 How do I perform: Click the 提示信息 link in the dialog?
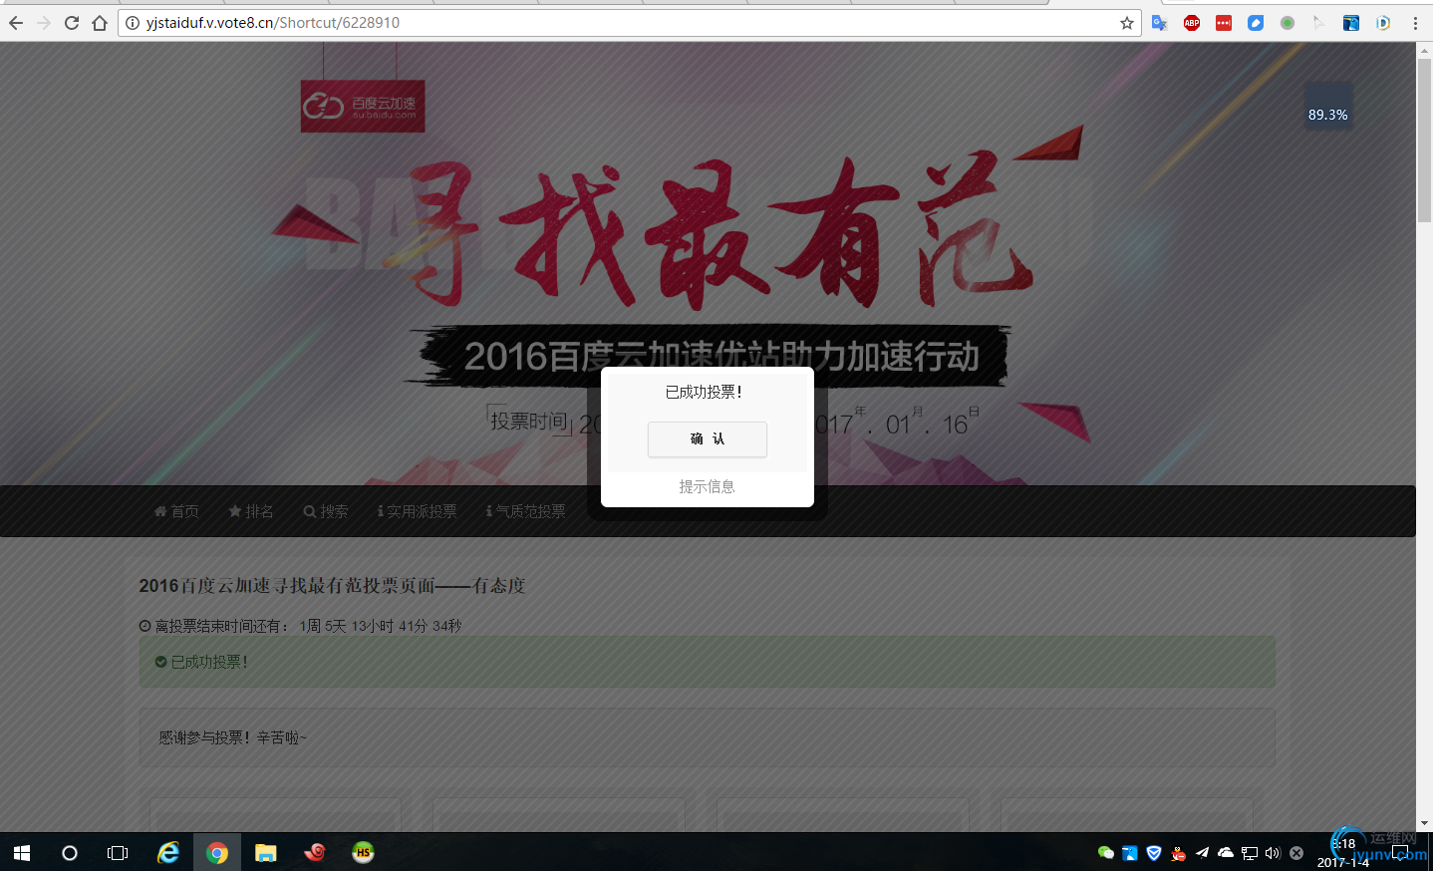point(707,486)
